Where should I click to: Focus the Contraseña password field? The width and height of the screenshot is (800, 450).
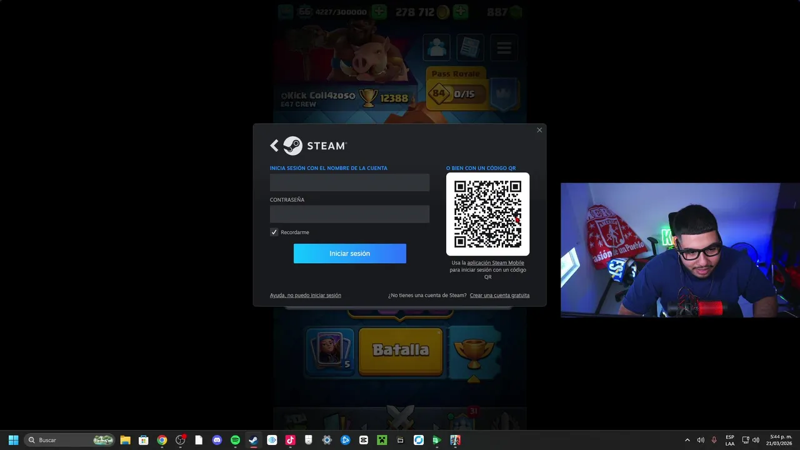click(x=349, y=214)
